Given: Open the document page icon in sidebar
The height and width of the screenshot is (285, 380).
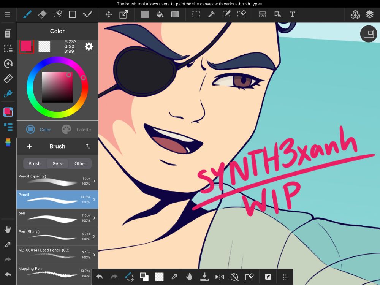Looking at the screenshot, I should [x=8, y=33].
